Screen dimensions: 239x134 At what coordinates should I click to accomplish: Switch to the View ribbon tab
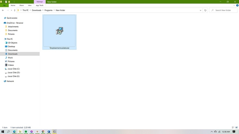29,5
